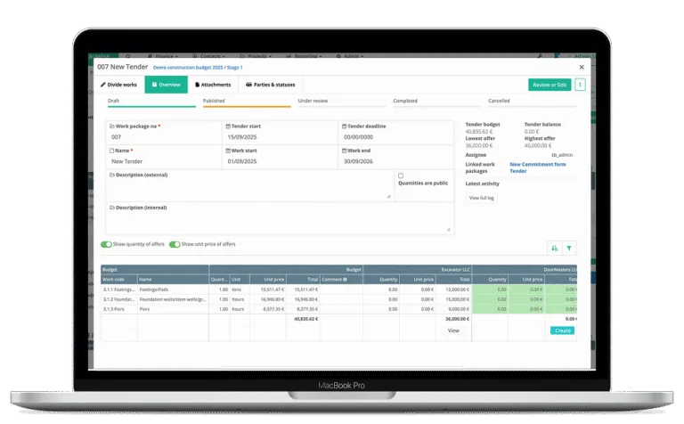The width and height of the screenshot is (684, 424).
Task: Close the New Tender dialog
Action: 582,67
